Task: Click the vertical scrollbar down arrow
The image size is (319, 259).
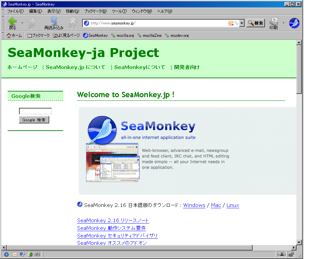Action: 299,242
